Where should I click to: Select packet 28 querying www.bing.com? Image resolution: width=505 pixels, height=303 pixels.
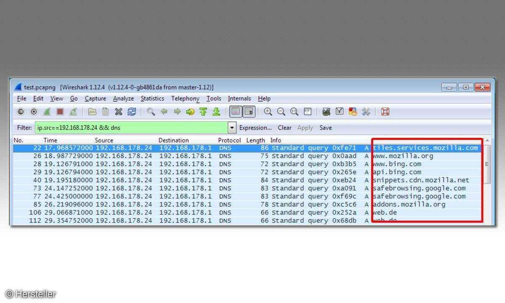coord(248,164)
